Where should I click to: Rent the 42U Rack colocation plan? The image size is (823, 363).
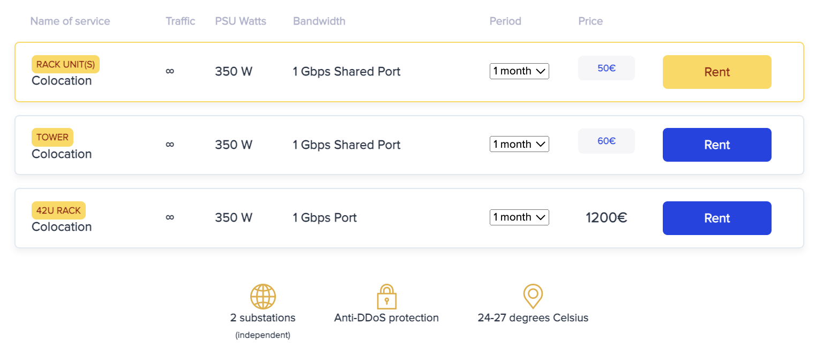tap(717, 218)
